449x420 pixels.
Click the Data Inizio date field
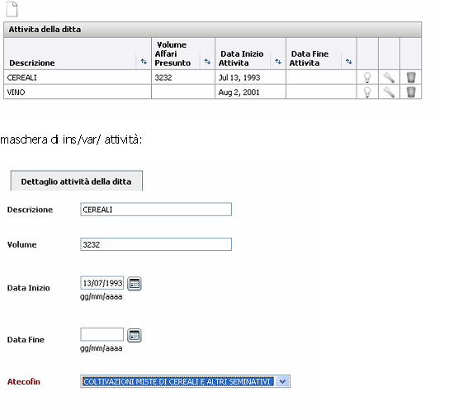point(102,283)
